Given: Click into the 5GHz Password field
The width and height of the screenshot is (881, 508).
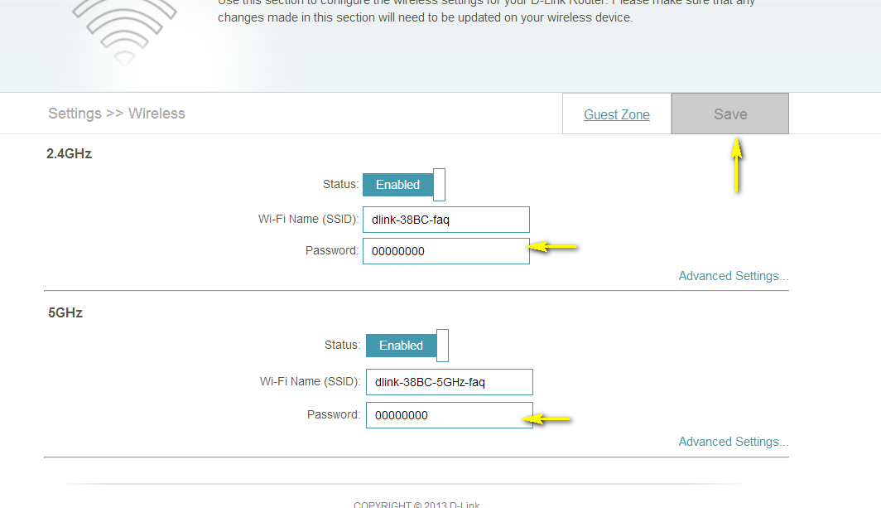Looking at the screenshot, I should (449, 415).
